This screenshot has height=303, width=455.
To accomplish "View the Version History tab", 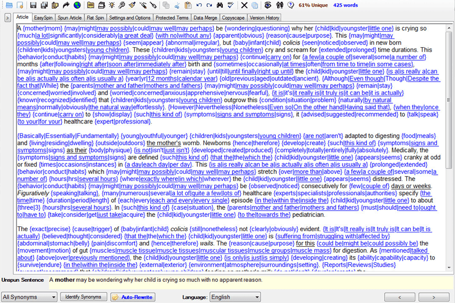I will tap(264, 18).
